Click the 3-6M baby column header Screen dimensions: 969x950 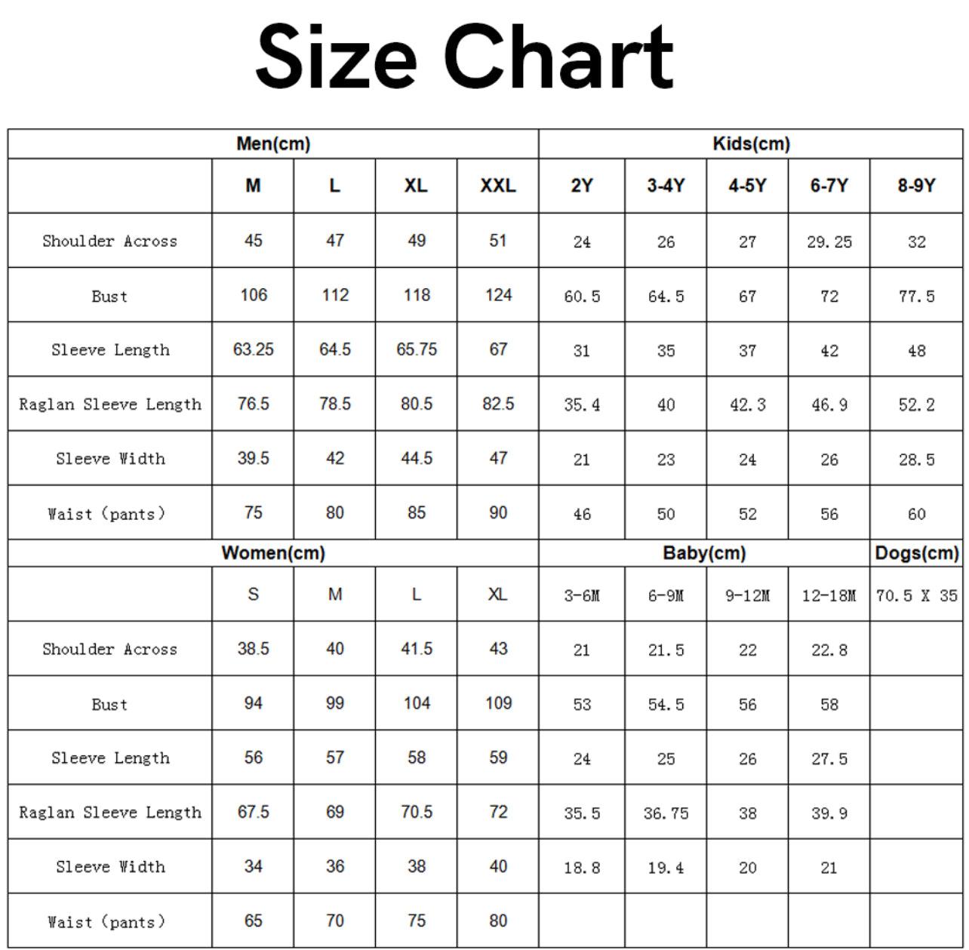coord(582,595)
